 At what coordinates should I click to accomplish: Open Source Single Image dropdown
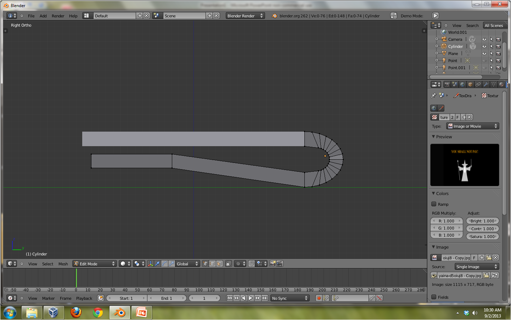point(477,266)
